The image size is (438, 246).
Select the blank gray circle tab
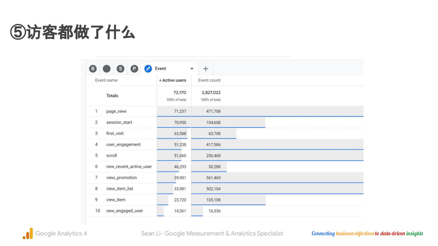tap(107, 69)
